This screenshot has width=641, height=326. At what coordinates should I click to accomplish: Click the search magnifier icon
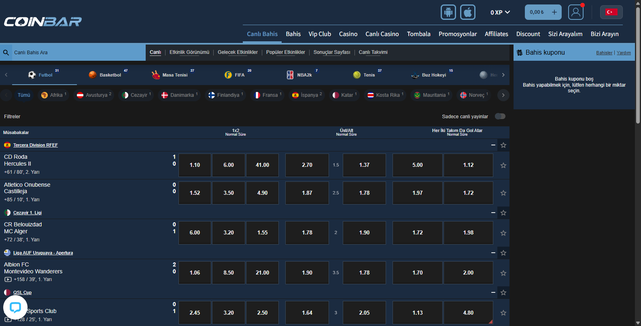pos(6,53)
